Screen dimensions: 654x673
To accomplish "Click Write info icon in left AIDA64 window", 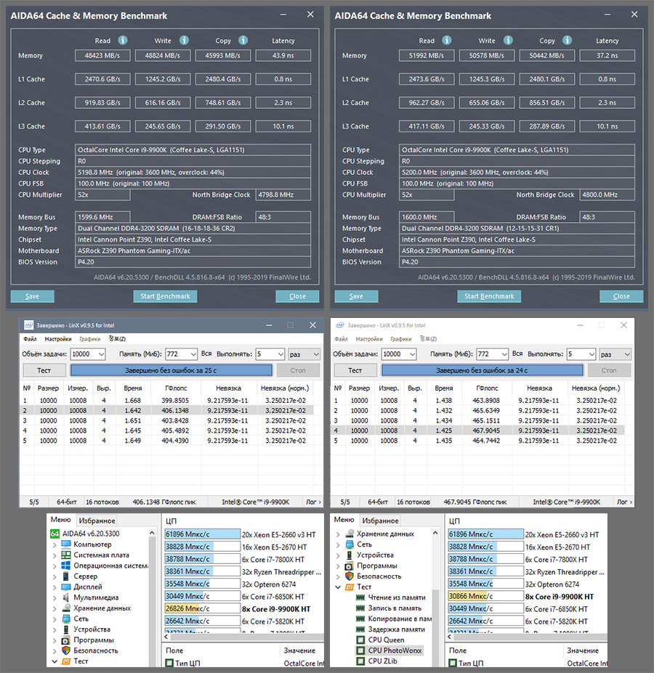I will tap(184, 41).
